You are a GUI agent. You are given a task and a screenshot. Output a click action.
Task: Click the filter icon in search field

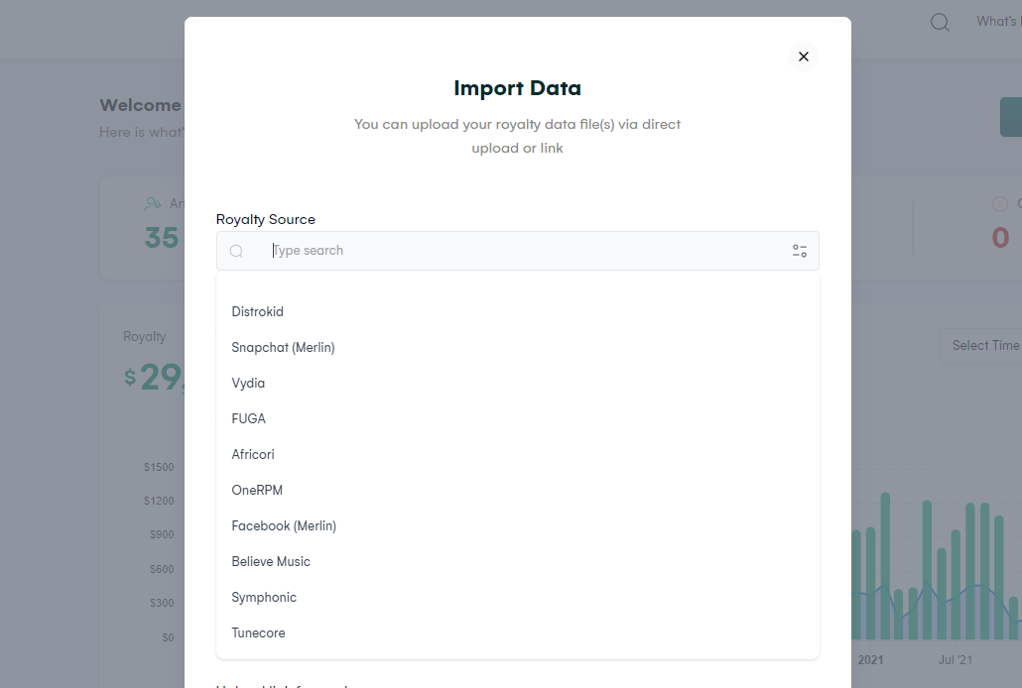click(x=799, y=251)
